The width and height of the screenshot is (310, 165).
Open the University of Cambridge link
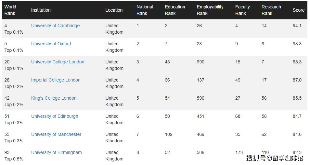pyautogui.click(x=55, y=26)
